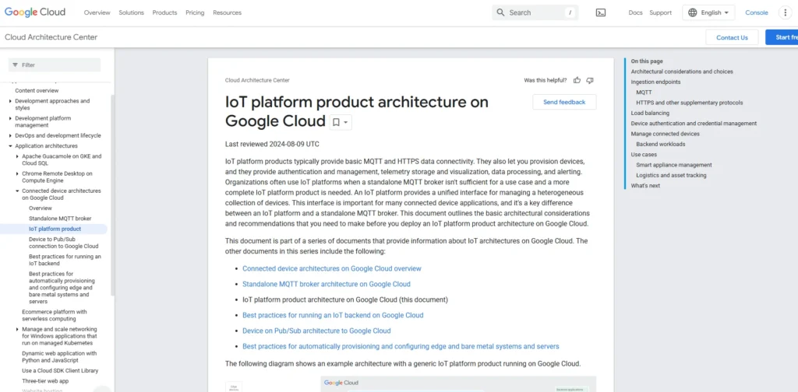Go to Docs
The width and height of the screenshot is (798, 392).
[x=636, y=12]
